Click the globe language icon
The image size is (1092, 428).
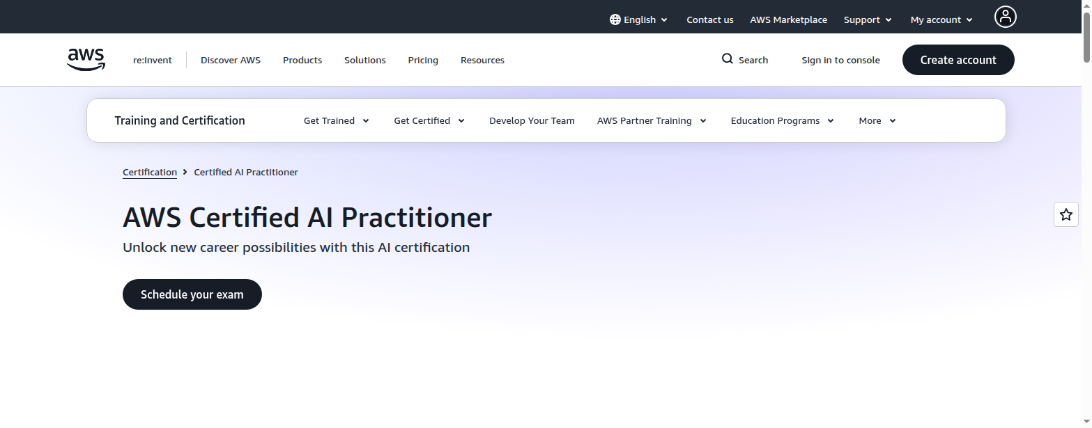[615, 19]
